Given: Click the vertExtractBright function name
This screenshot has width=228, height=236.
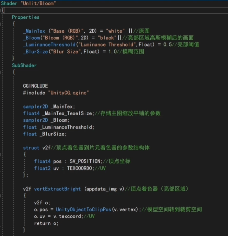Looking at the screenshot, I should (57, 189).
